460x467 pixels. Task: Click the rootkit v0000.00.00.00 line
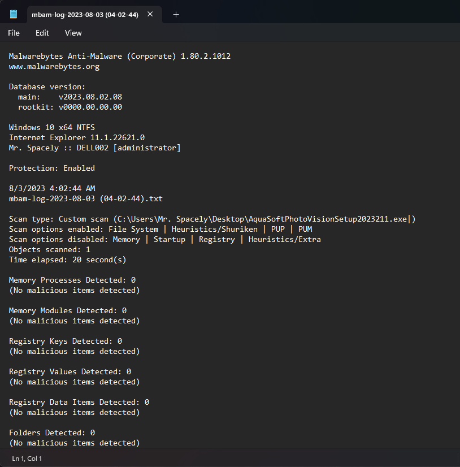(70, 107)
